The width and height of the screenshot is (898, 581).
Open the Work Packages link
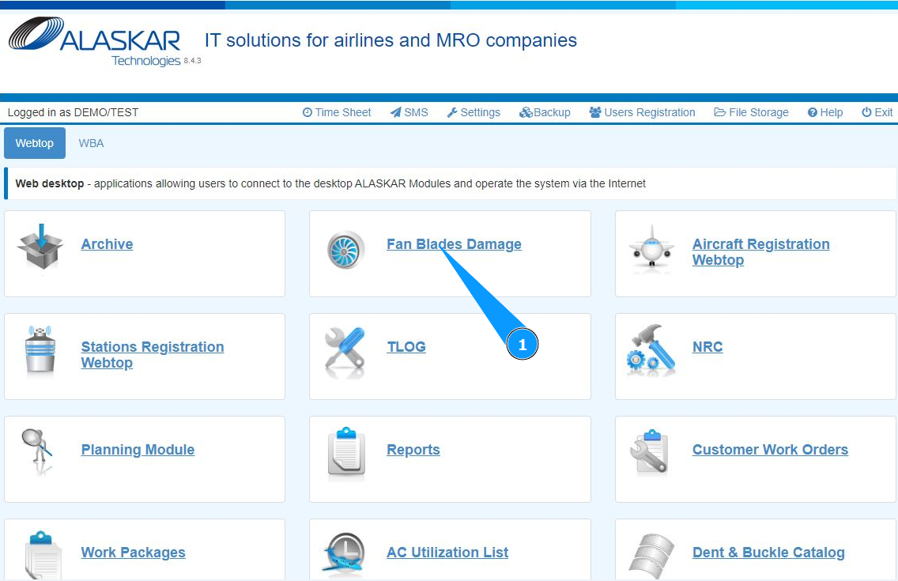(x=134, y=553)
